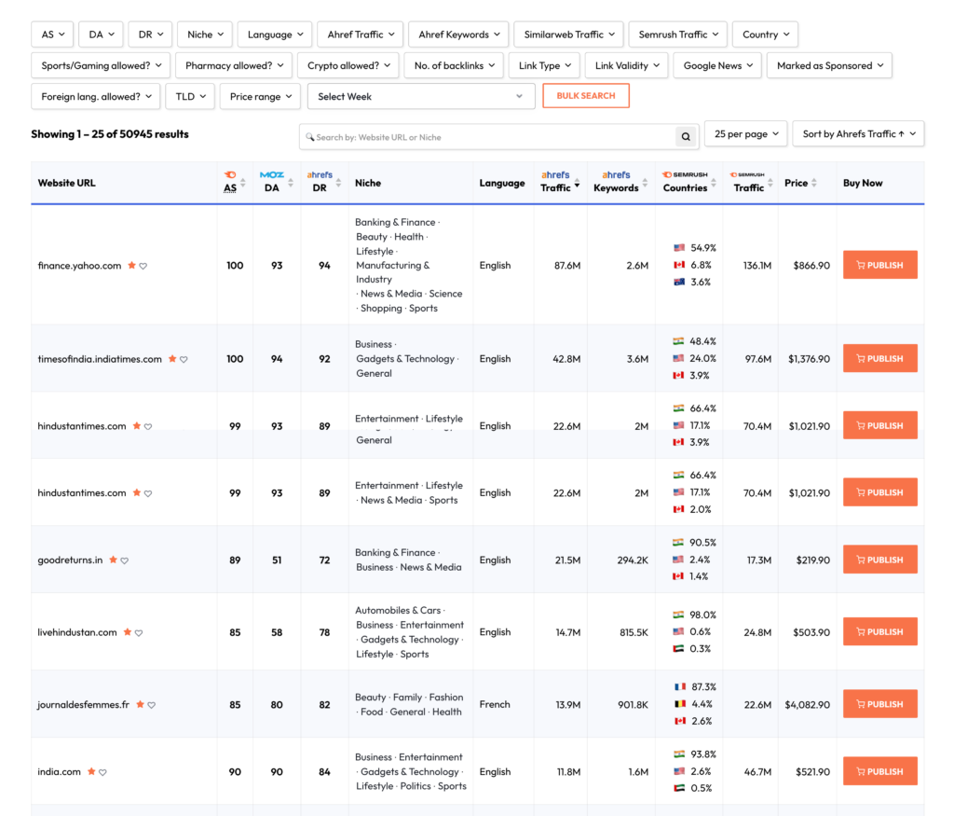Open the Crypto allowed? filter
This screenshot has width=954, height=816.
pos(348,65)
